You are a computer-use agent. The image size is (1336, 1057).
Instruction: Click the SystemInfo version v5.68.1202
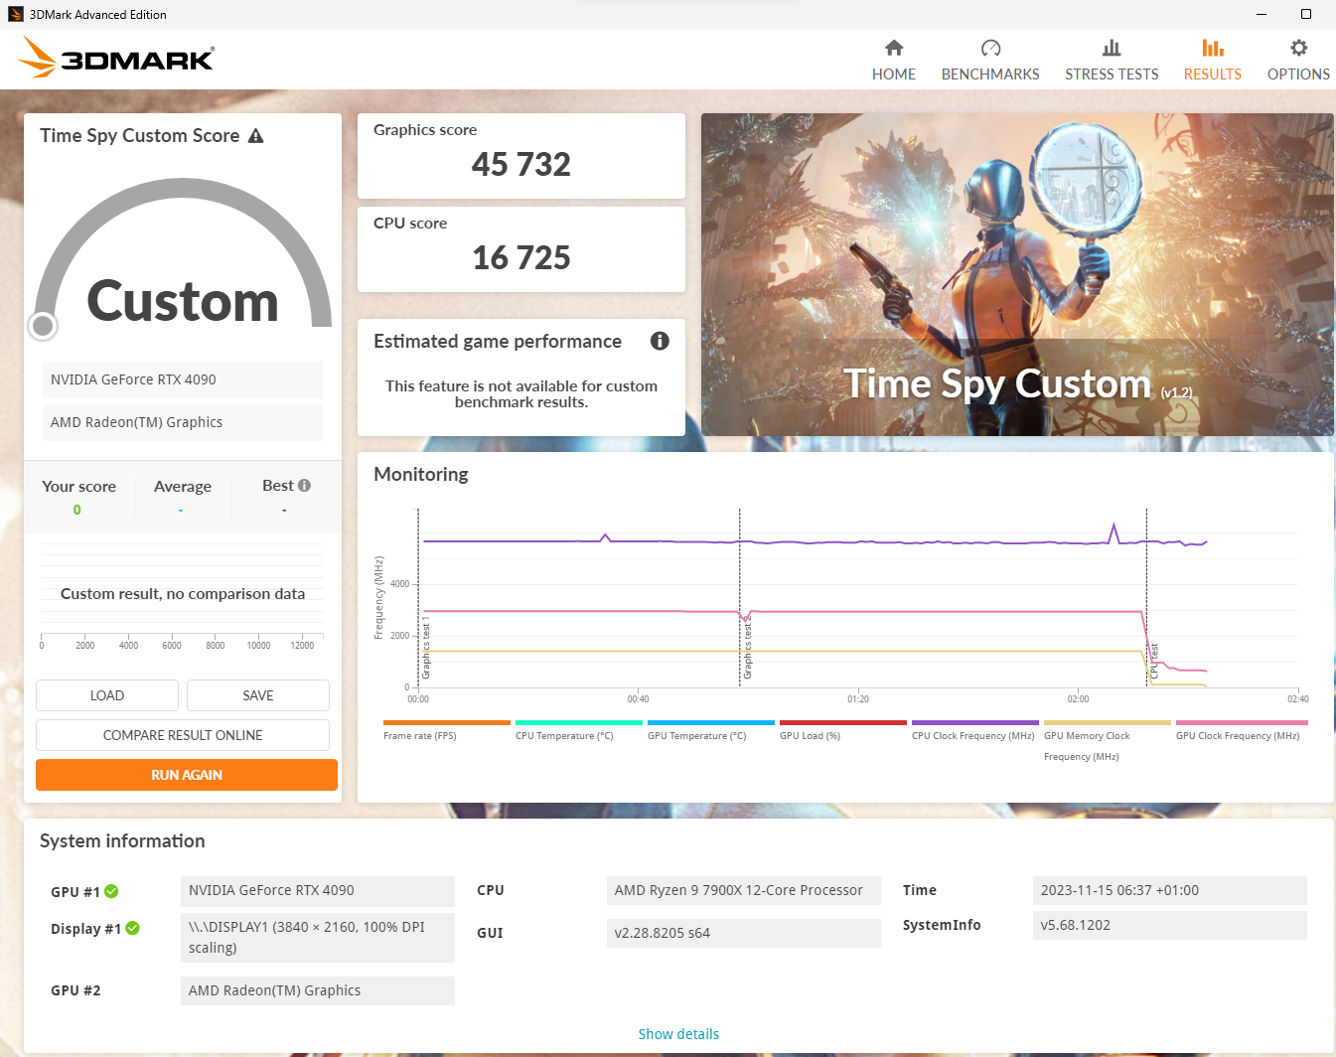point(1170,925)
